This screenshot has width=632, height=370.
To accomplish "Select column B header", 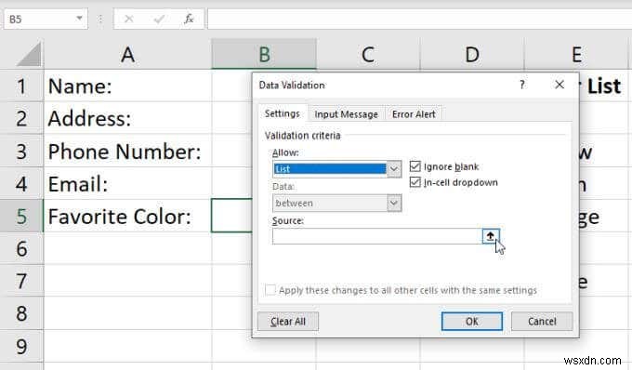I will 264,55.
